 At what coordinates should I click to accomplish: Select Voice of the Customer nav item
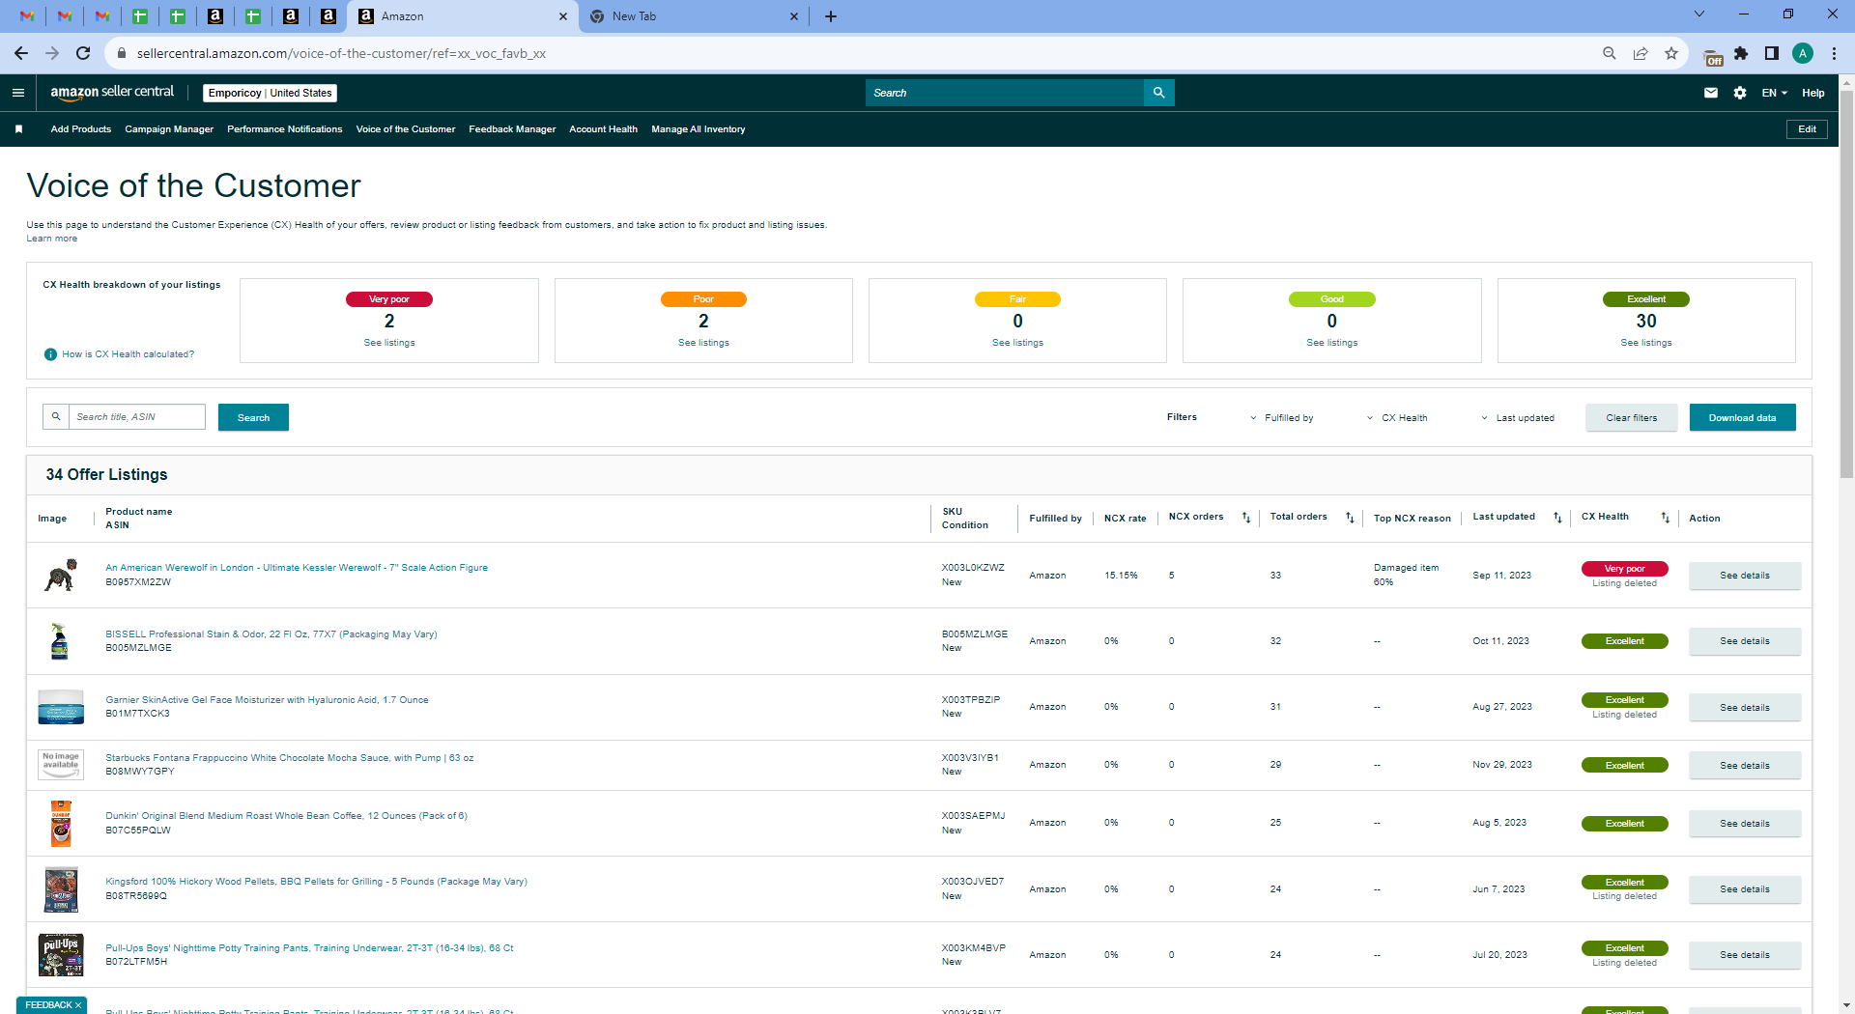[x=406, y=129]
